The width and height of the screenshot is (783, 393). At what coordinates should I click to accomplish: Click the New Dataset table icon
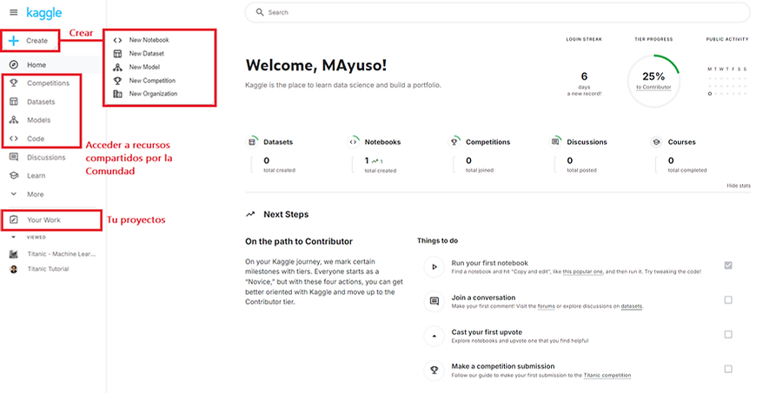tap(117, 54)
